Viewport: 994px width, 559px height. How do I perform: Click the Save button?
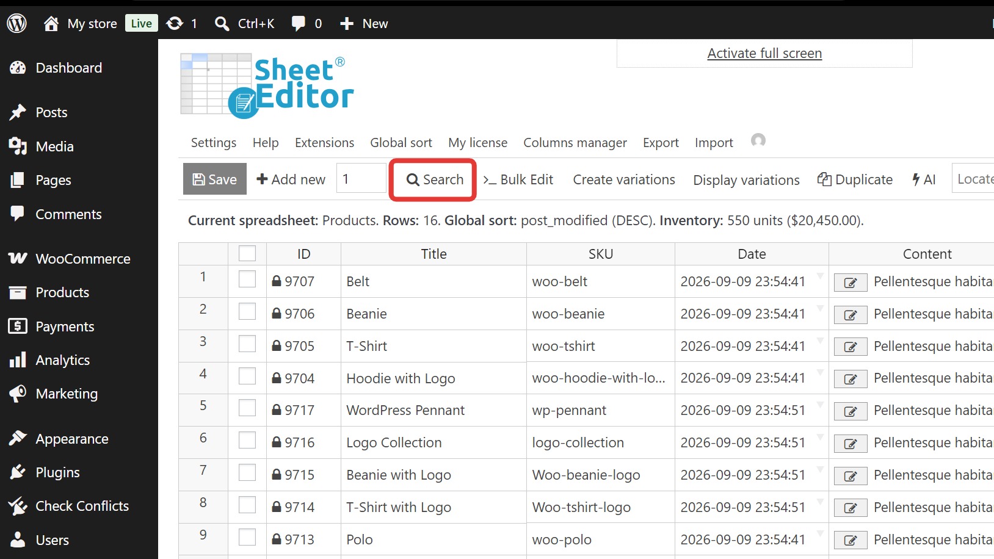pyautogui.click(x=215, y=179)
